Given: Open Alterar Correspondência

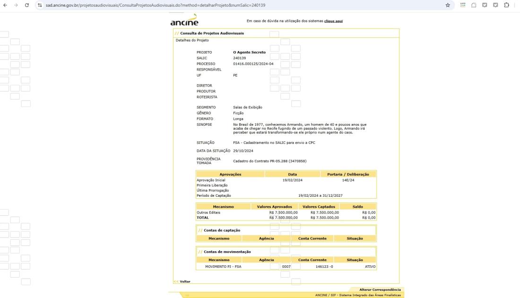Looking at the screenshot, I should pyautogui.click(x=380, y=289).
